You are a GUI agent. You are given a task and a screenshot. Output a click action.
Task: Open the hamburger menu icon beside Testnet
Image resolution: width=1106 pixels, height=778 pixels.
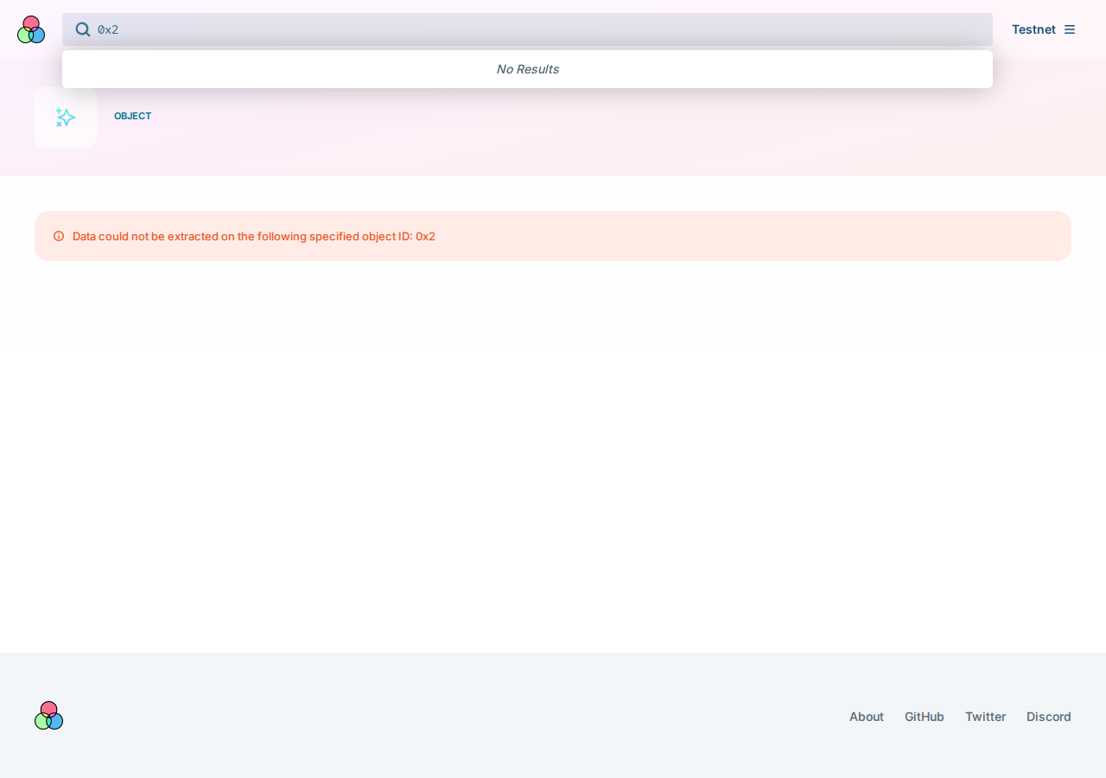(x=1070, y=29)
